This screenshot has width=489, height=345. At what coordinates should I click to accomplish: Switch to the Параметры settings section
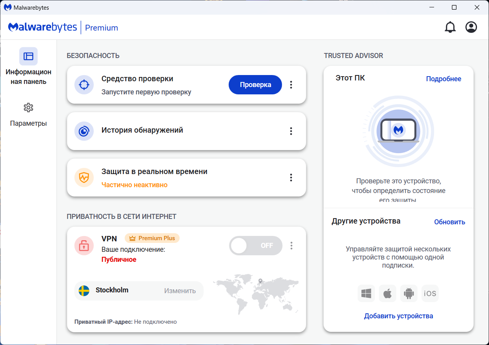point(28,114)
